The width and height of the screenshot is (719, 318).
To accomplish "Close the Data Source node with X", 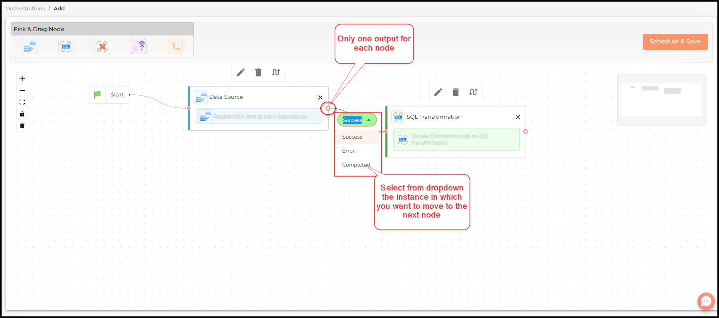I will coord(320,97).
